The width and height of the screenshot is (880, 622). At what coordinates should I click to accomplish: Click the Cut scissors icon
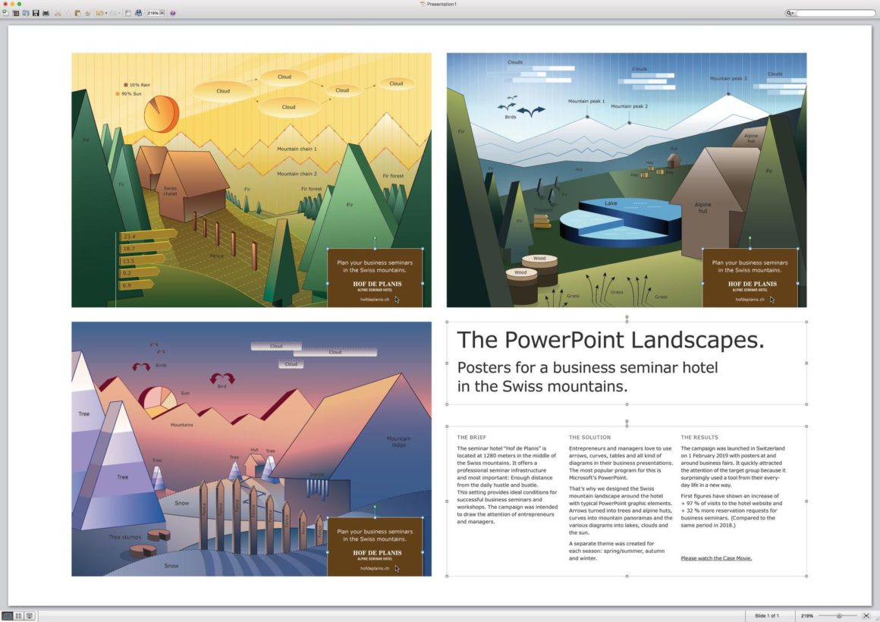(58, 13)
